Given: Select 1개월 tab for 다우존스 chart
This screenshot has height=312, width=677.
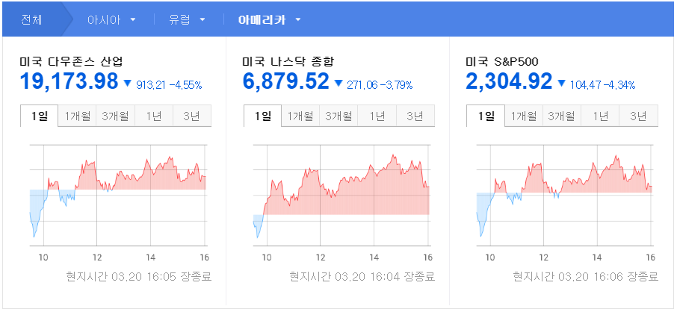Looking at the screenshot, I should [77, 116].
